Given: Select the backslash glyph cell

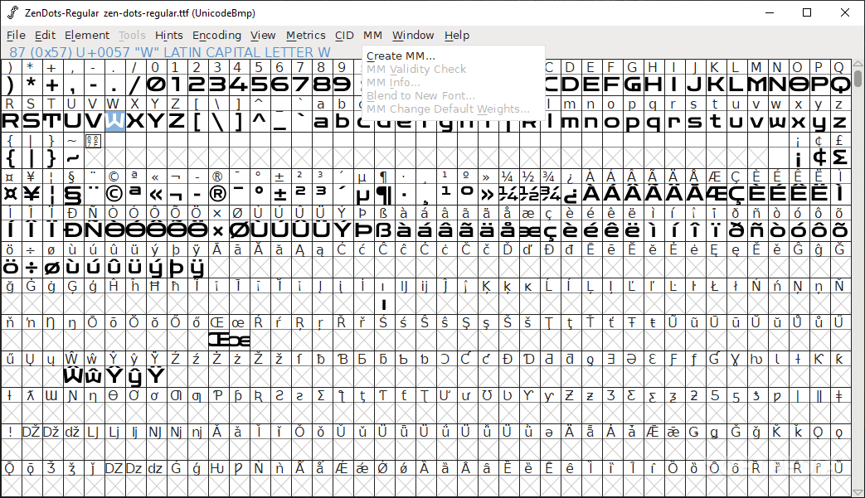Looking at the screenshot, I should tap(217, 121).
